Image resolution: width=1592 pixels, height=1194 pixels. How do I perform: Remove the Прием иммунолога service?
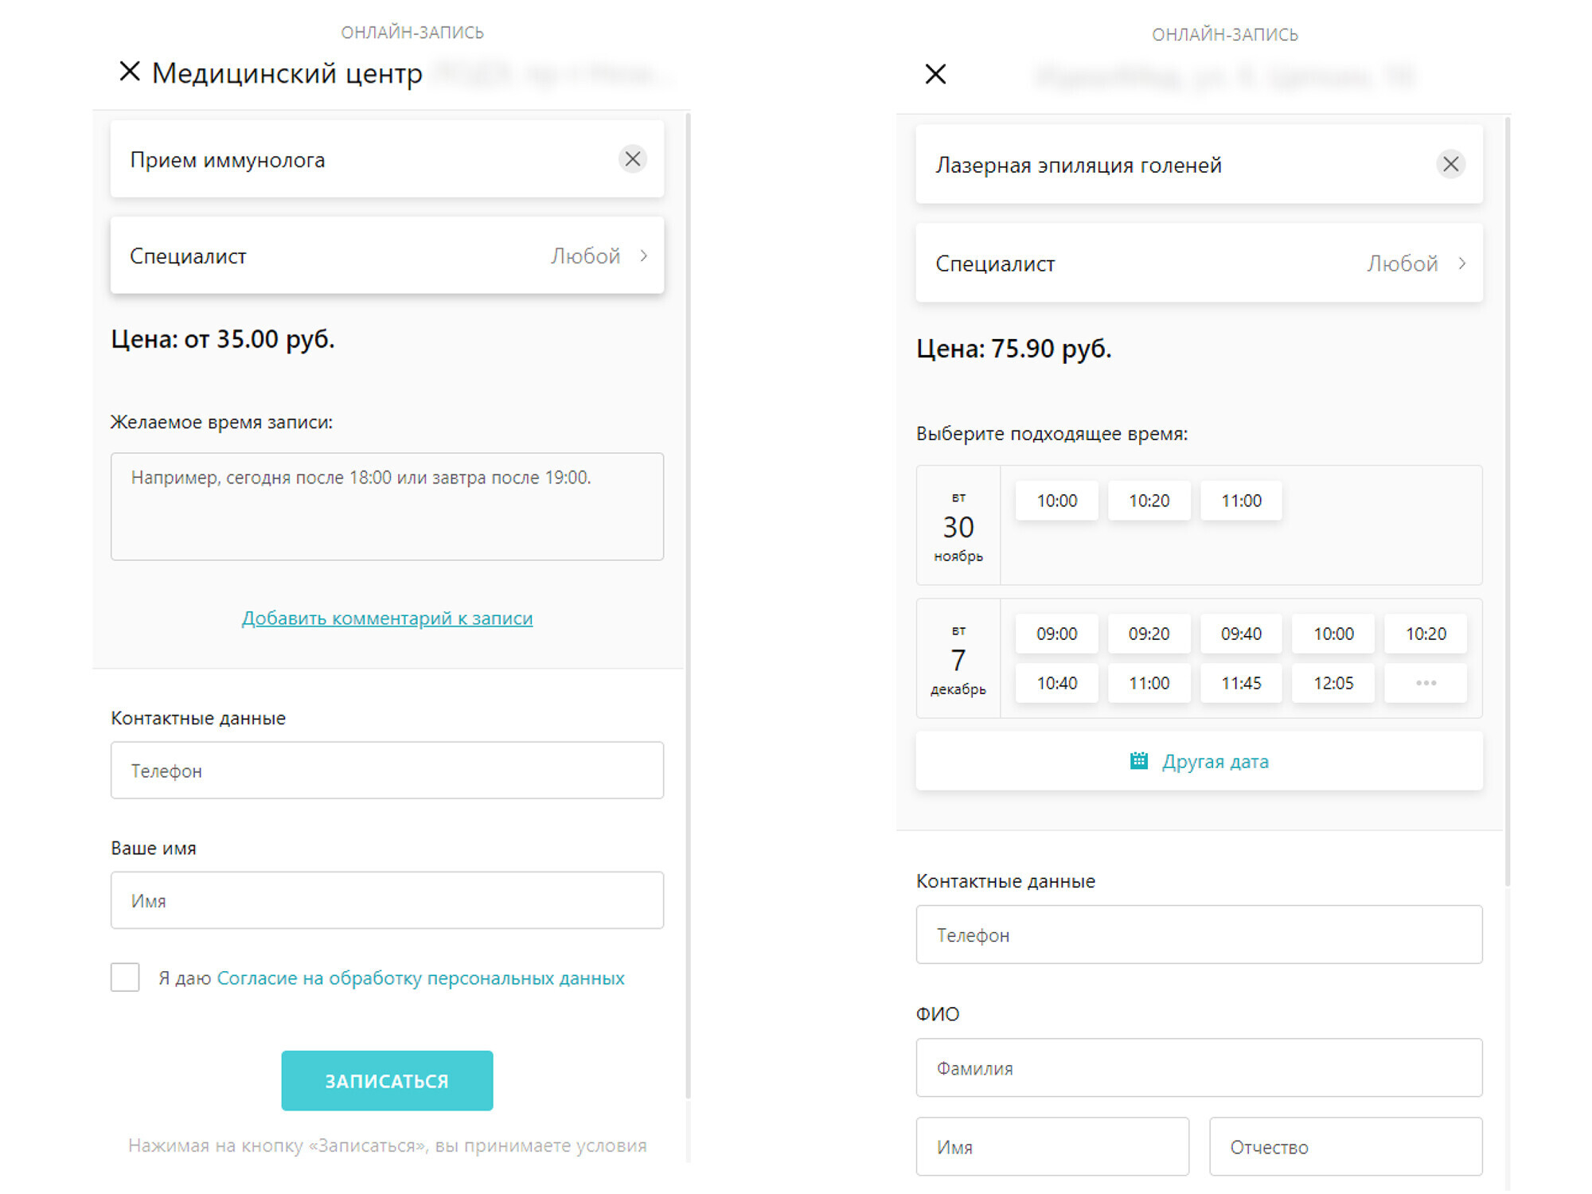click(632, 159)
